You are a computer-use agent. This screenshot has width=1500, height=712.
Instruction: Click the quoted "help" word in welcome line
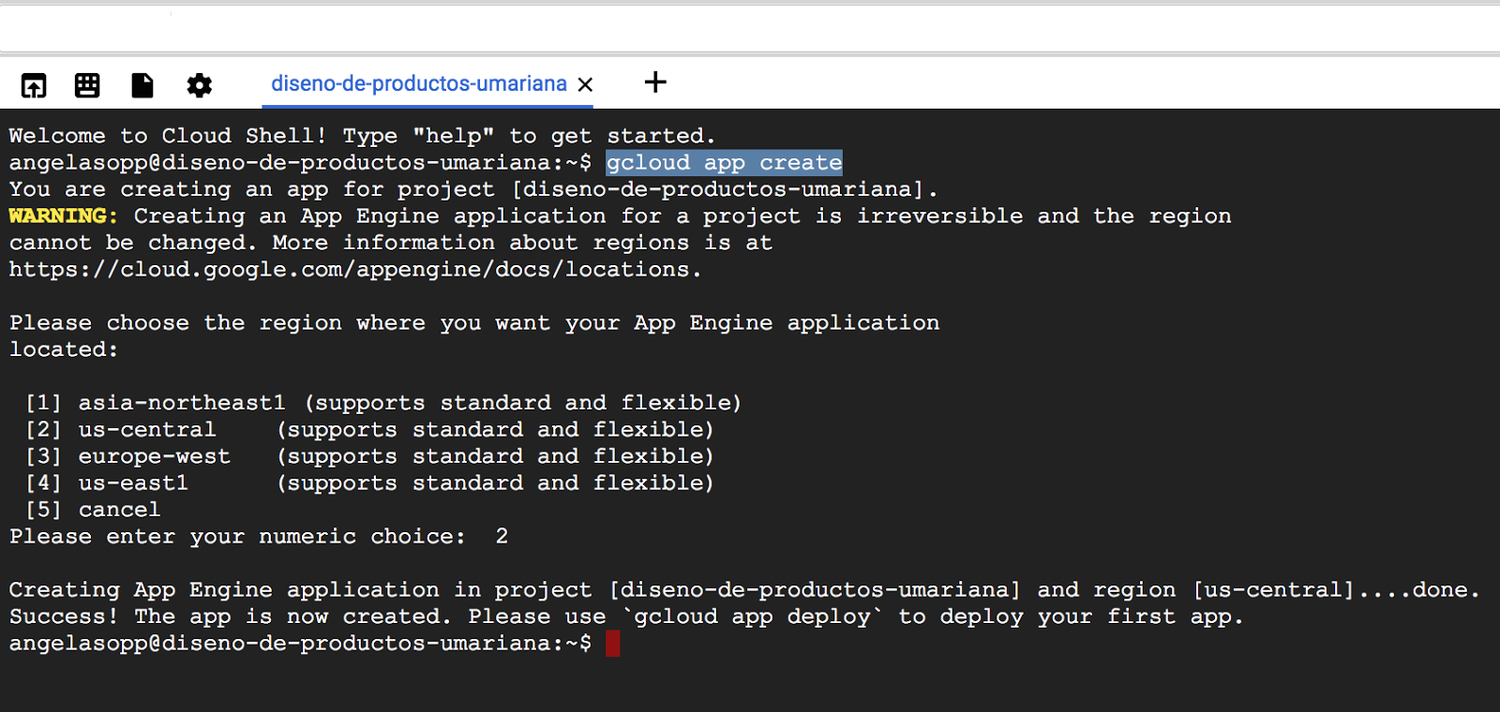pyautogui.click(x=453, y=136)
